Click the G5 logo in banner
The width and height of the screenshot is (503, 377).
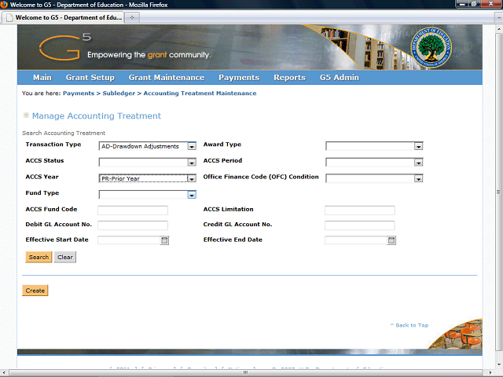(x=65, y=47)
